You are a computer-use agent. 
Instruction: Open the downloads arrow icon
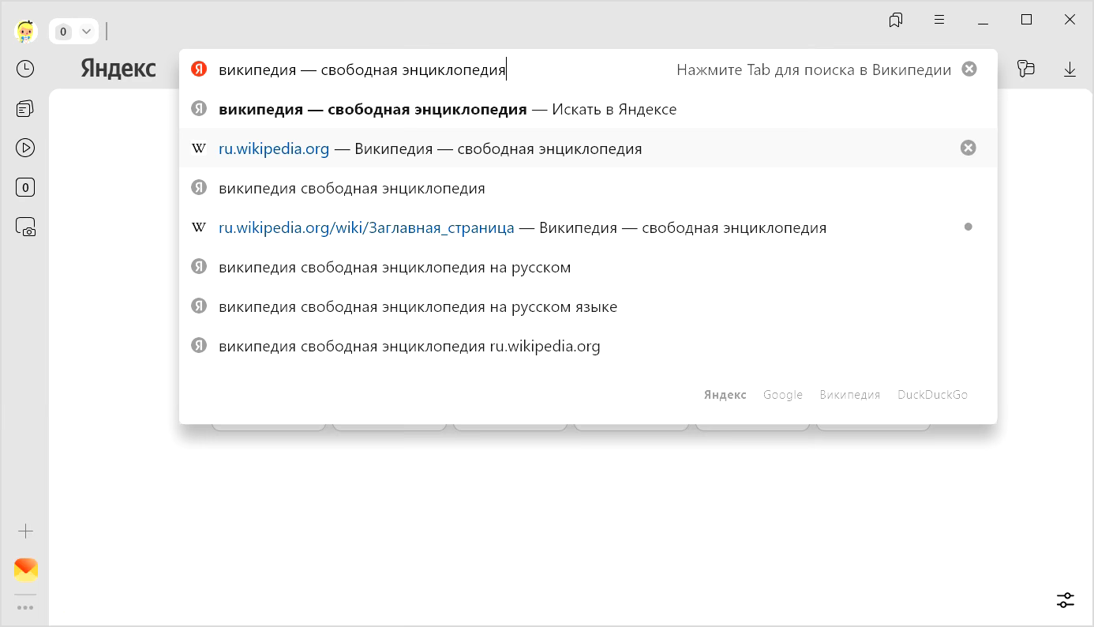(1070, 69)
